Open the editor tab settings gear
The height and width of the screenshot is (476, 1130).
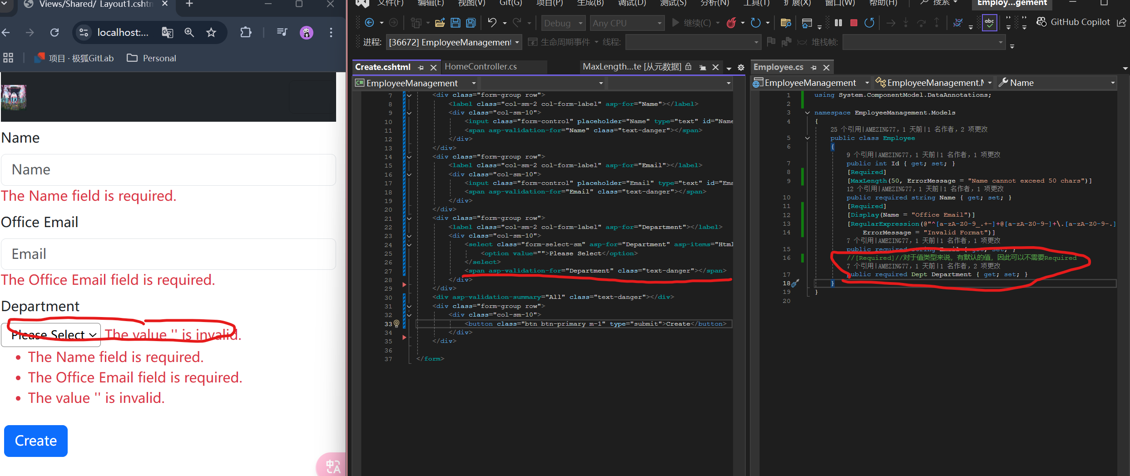coord(741,67)
